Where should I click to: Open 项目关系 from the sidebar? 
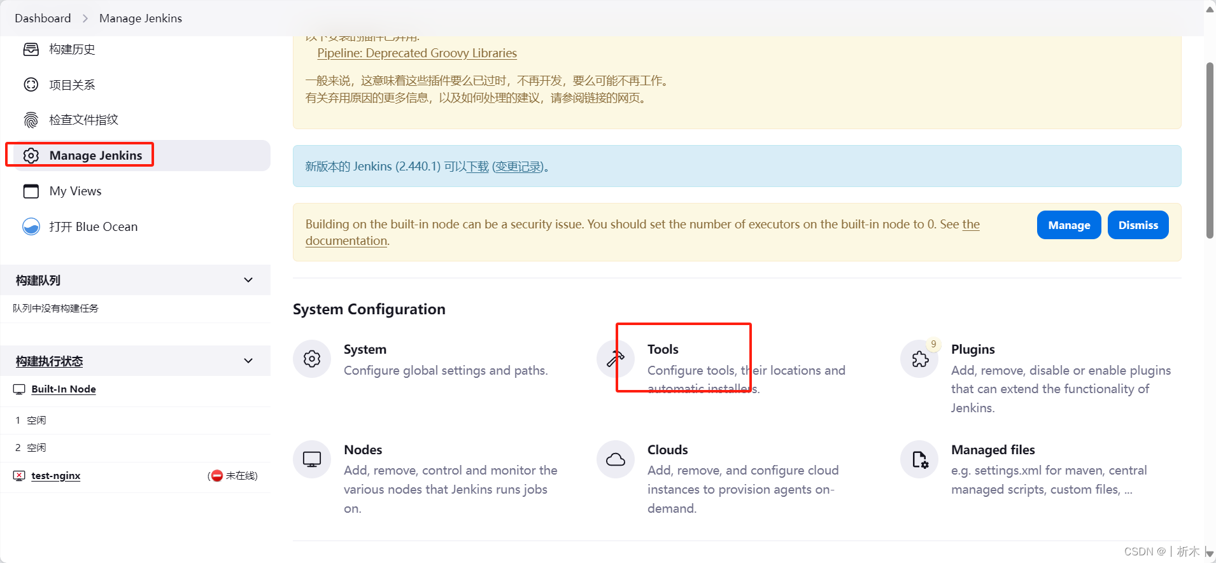72,85
